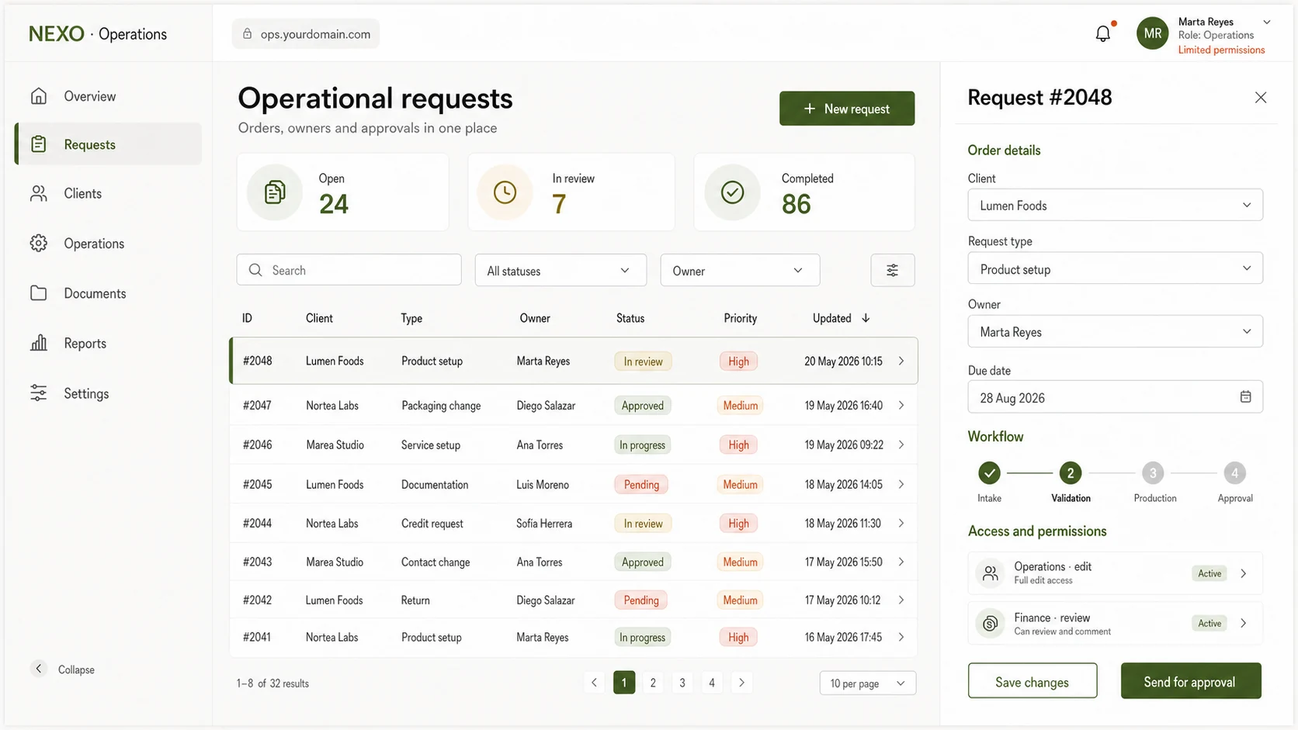Open the Request type dropdown
The height and width of the screenshot is (730, 1298).
1115,268
